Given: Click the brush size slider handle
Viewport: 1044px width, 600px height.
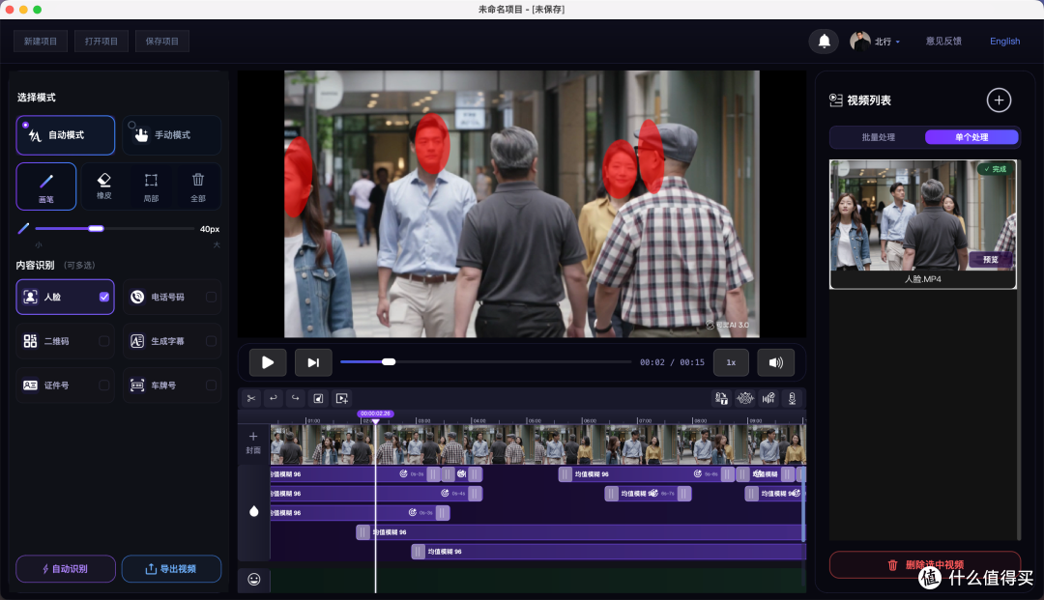Looking at the screenshot, I should click(96, 229).
